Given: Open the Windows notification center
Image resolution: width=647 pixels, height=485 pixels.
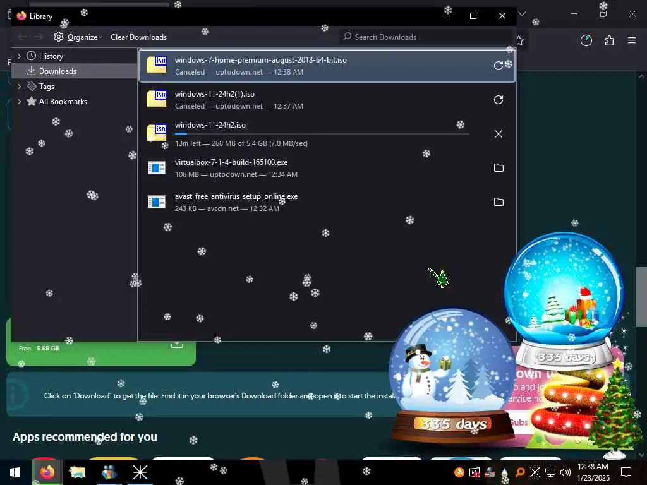Looking at the screenshot, I should pyautogui.click(x=626, y=472).
